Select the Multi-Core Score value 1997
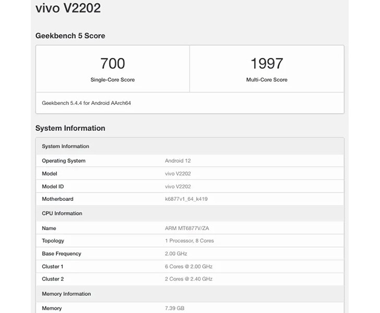 [x=267, y=64]
